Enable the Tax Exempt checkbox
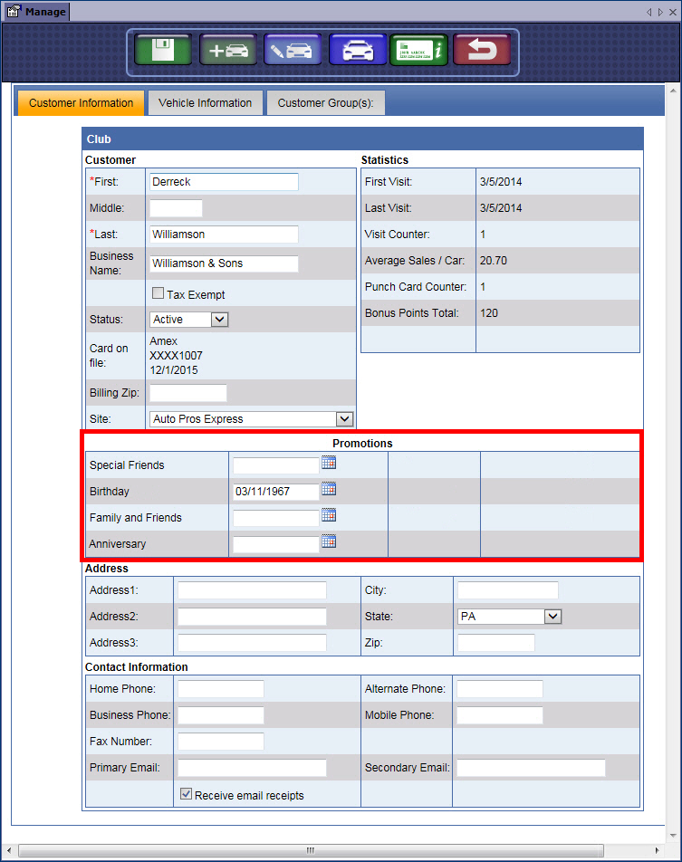 point(158,294)
